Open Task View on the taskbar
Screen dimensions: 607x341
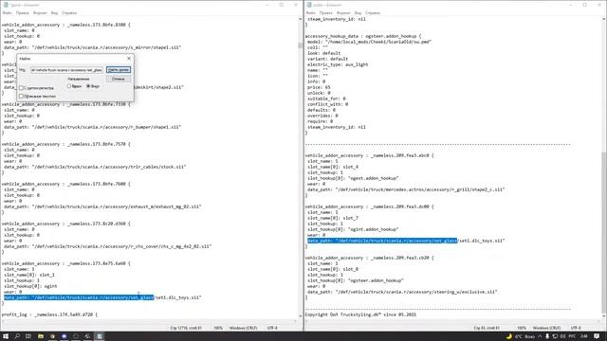28,336
